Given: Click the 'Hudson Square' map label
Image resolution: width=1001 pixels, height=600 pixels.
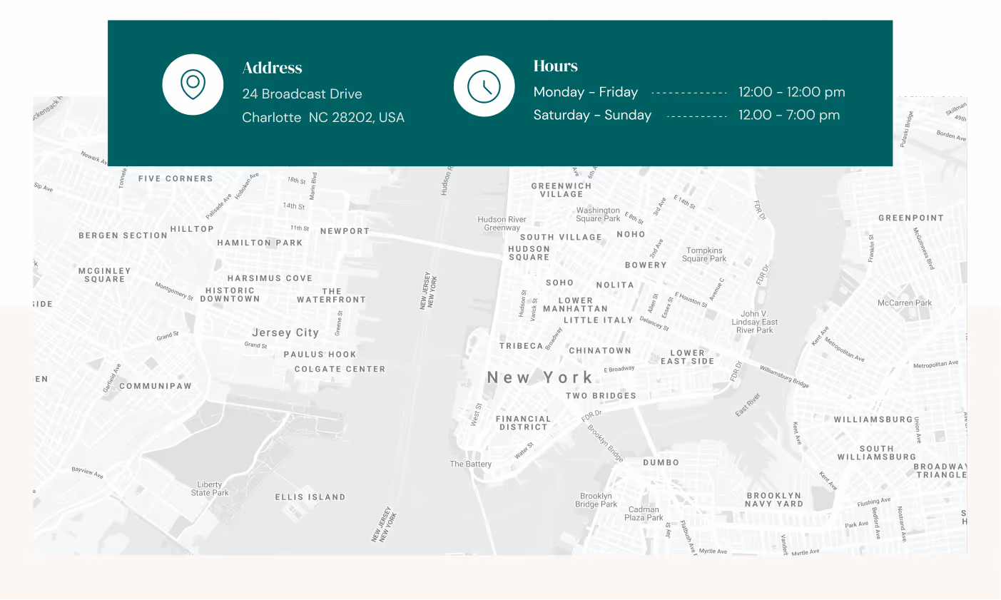Looking at the screenshot, I should [529, 253].
